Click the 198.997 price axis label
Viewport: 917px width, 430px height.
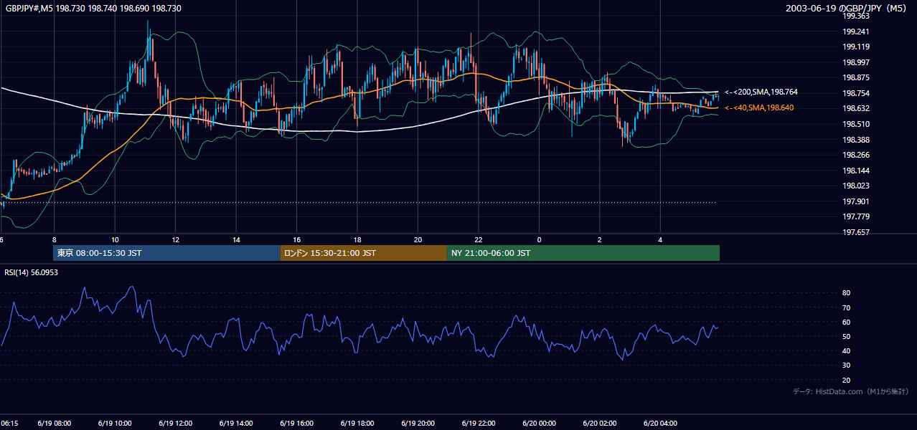pyautogui.click(x=856, y=62)
